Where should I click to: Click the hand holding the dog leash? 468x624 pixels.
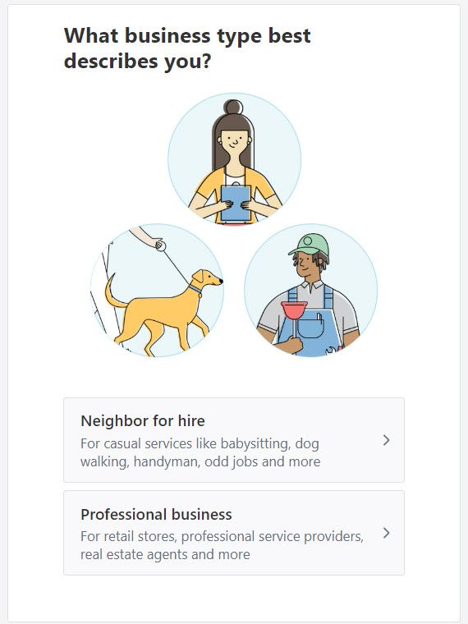point(148,237)
